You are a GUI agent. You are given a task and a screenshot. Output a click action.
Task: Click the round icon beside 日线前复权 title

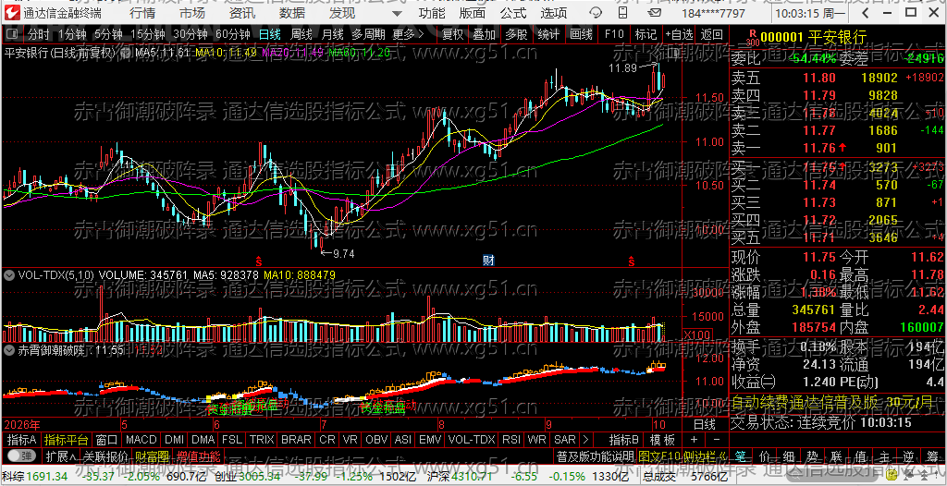pos(126,53)
